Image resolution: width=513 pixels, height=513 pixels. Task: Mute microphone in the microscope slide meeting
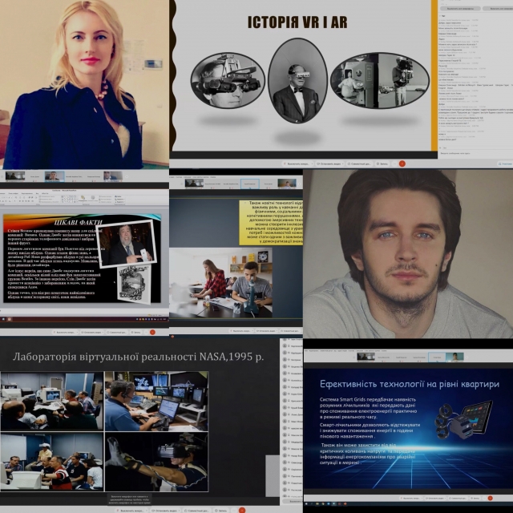(240, 331)
